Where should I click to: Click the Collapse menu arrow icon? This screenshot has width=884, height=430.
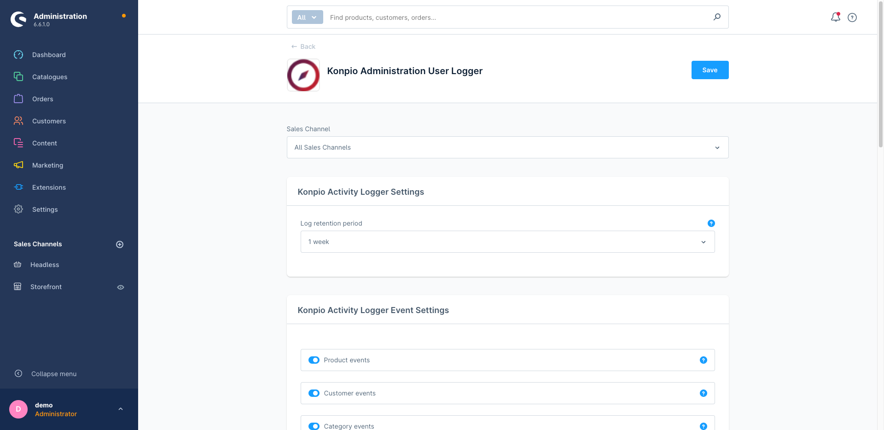18,373
